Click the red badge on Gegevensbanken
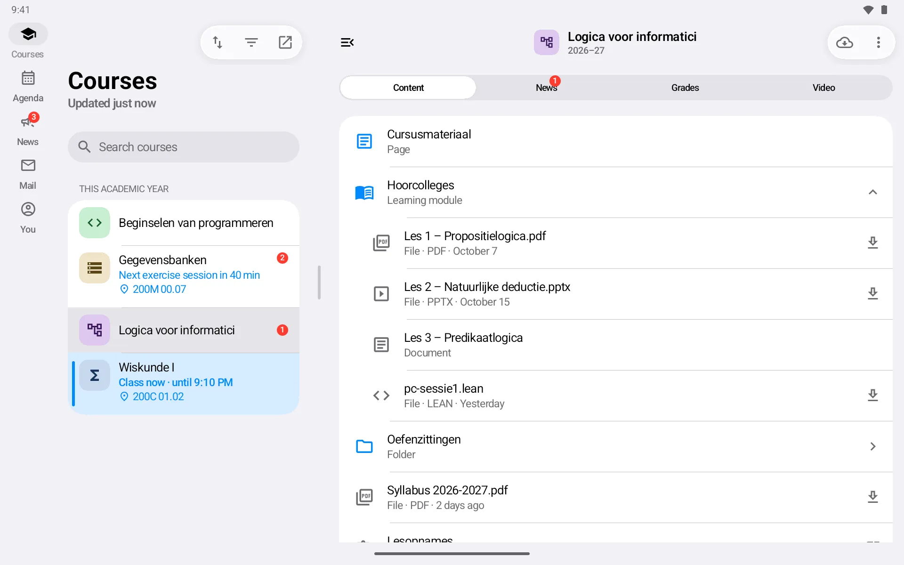904x565 pixels. [x=282, y=258]
